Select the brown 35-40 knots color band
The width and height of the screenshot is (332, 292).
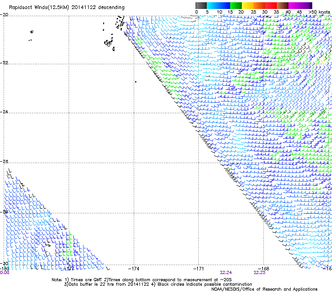tap(283, 5)
